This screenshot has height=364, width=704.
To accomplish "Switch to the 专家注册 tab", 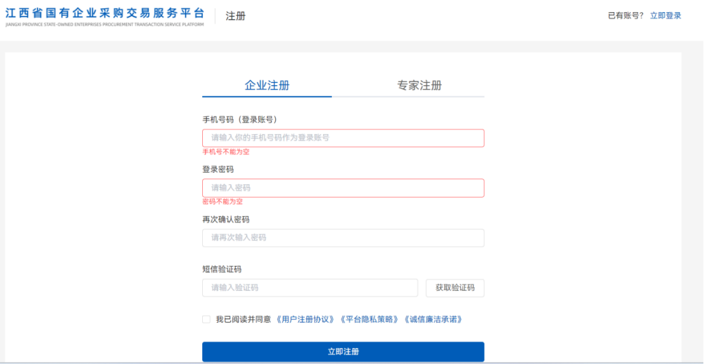I will [419, 86].
